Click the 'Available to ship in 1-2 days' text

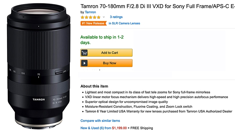click(102, 40)
